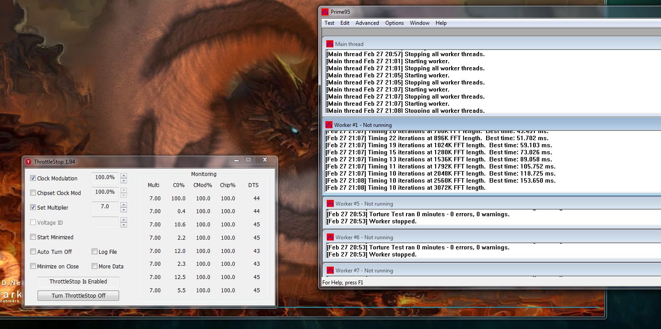
Task: Uncheck the Set Multiplier option
Action: pos(33,207)
